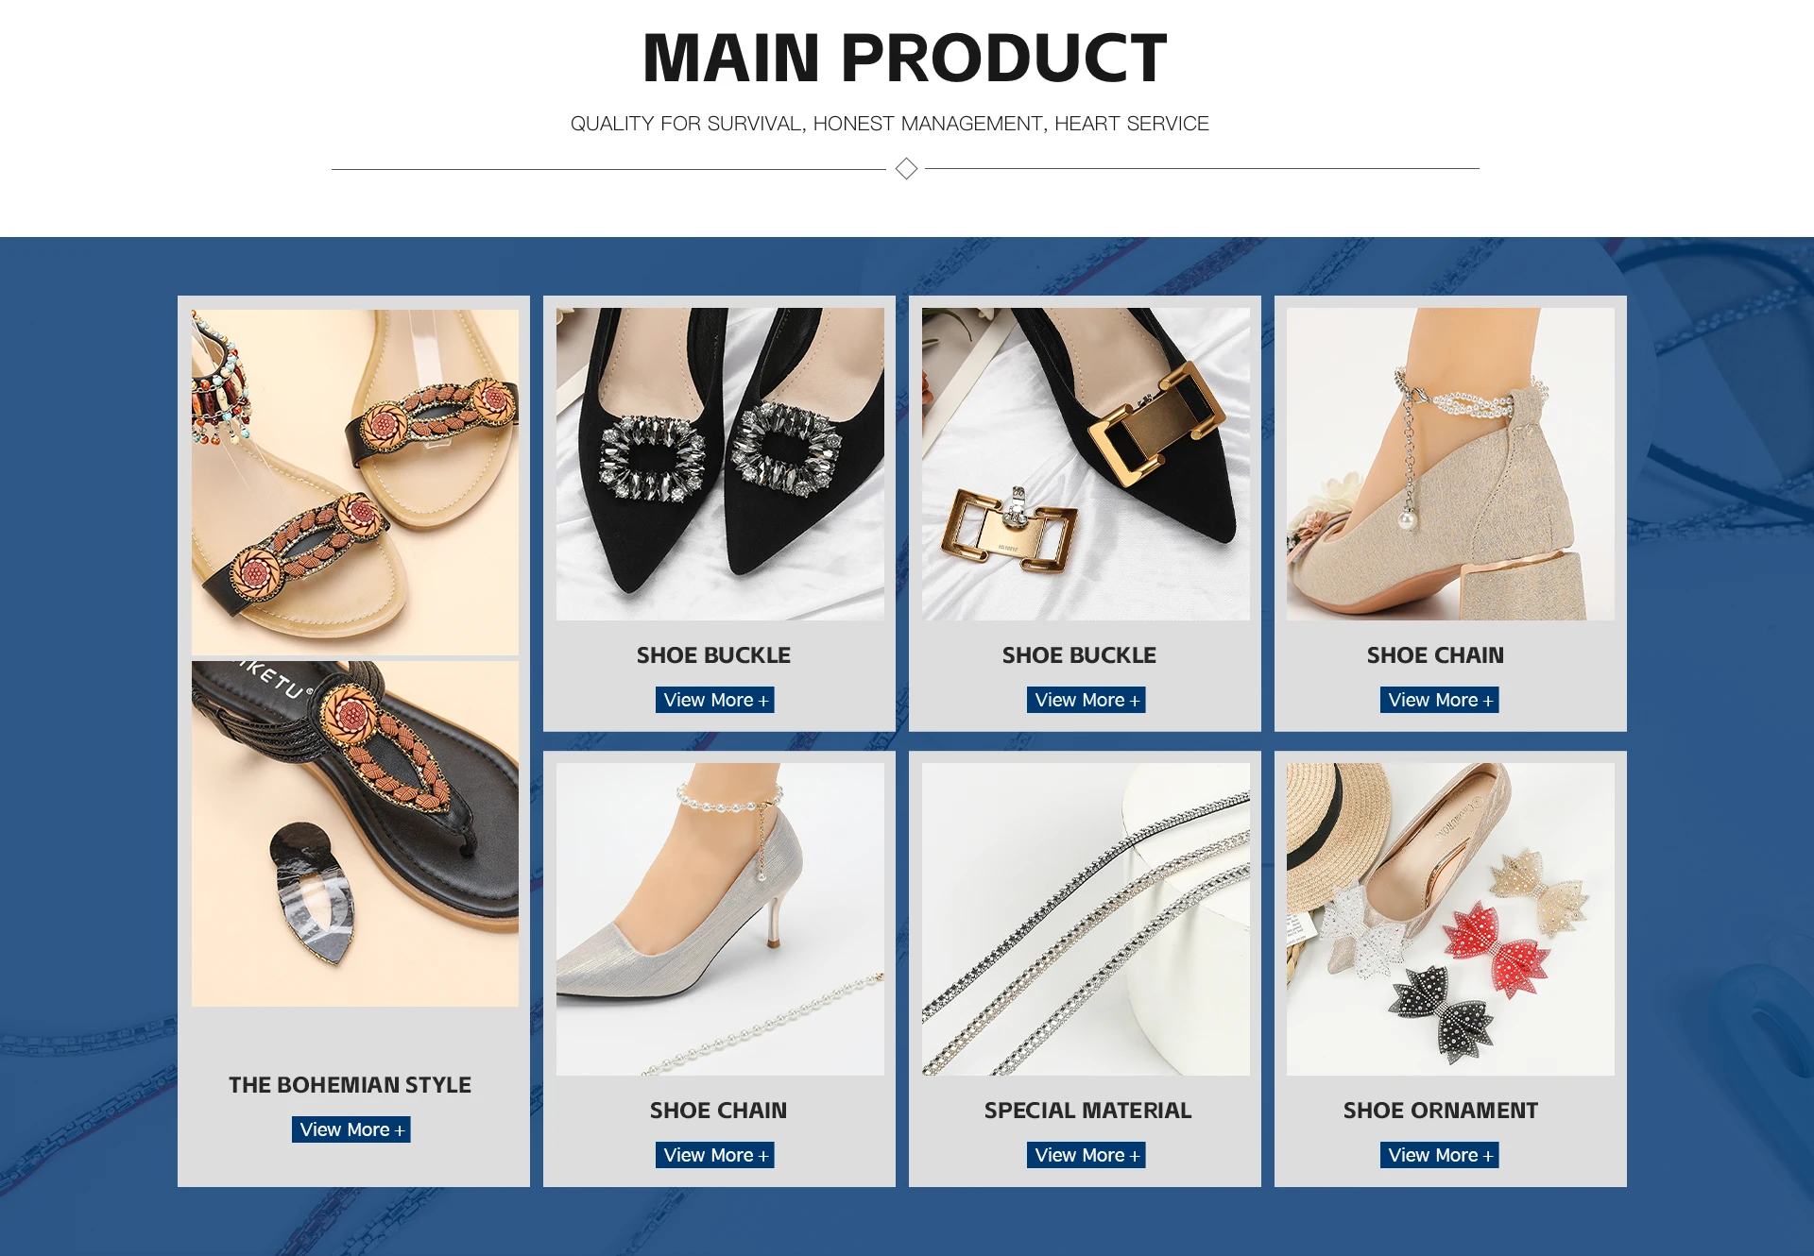
Task: Open View More for rhinestone shoe buckle
Action: [714, 700]
